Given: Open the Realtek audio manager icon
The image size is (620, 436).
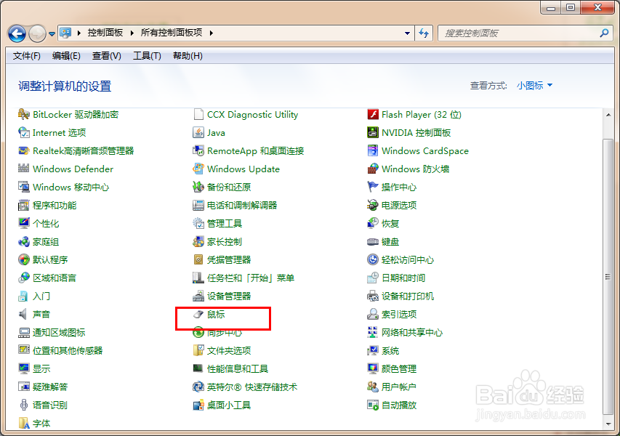Looking at the screenshot, I should (24, 151).
